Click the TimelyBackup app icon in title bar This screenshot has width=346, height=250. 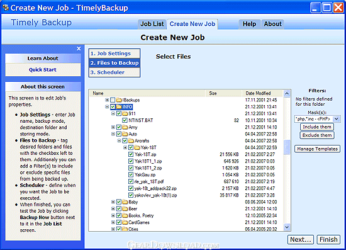[6, 8]
